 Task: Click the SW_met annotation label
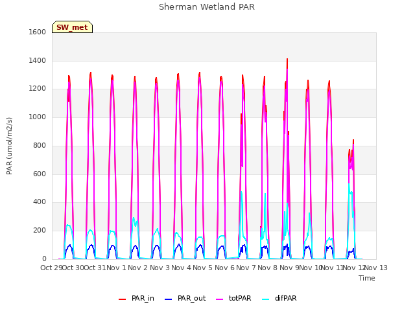[x=72, y=27]
